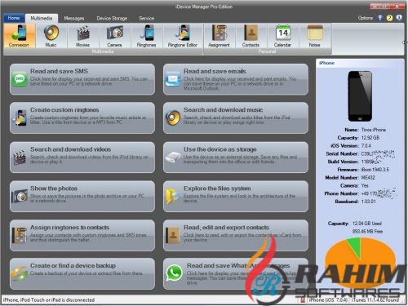Switch to the Device Storage tab
The width and height of the screenshot is (408, 306).
coord(112,18)
